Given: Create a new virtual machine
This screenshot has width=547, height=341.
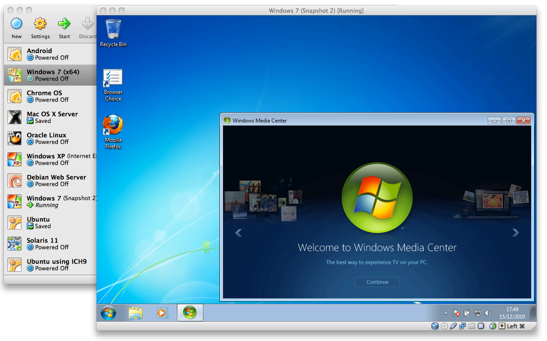Looking at the screenshot, I should [16, 24].
